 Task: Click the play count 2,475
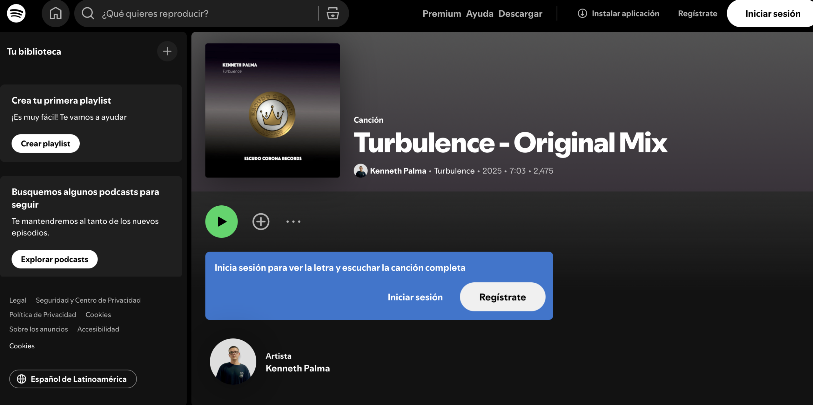tap(543, 171)
